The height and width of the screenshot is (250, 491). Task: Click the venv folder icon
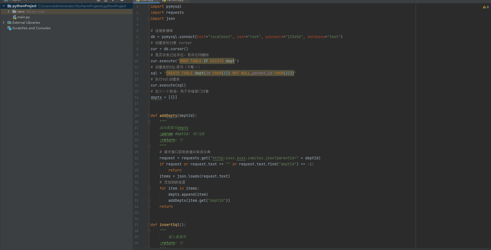(14, 12)
